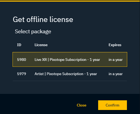Click the empty area below the license table
140x114 pixels.
(x=70, y=87)
